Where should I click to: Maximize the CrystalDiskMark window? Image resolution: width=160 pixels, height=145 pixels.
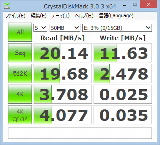[x=135, y=5]
